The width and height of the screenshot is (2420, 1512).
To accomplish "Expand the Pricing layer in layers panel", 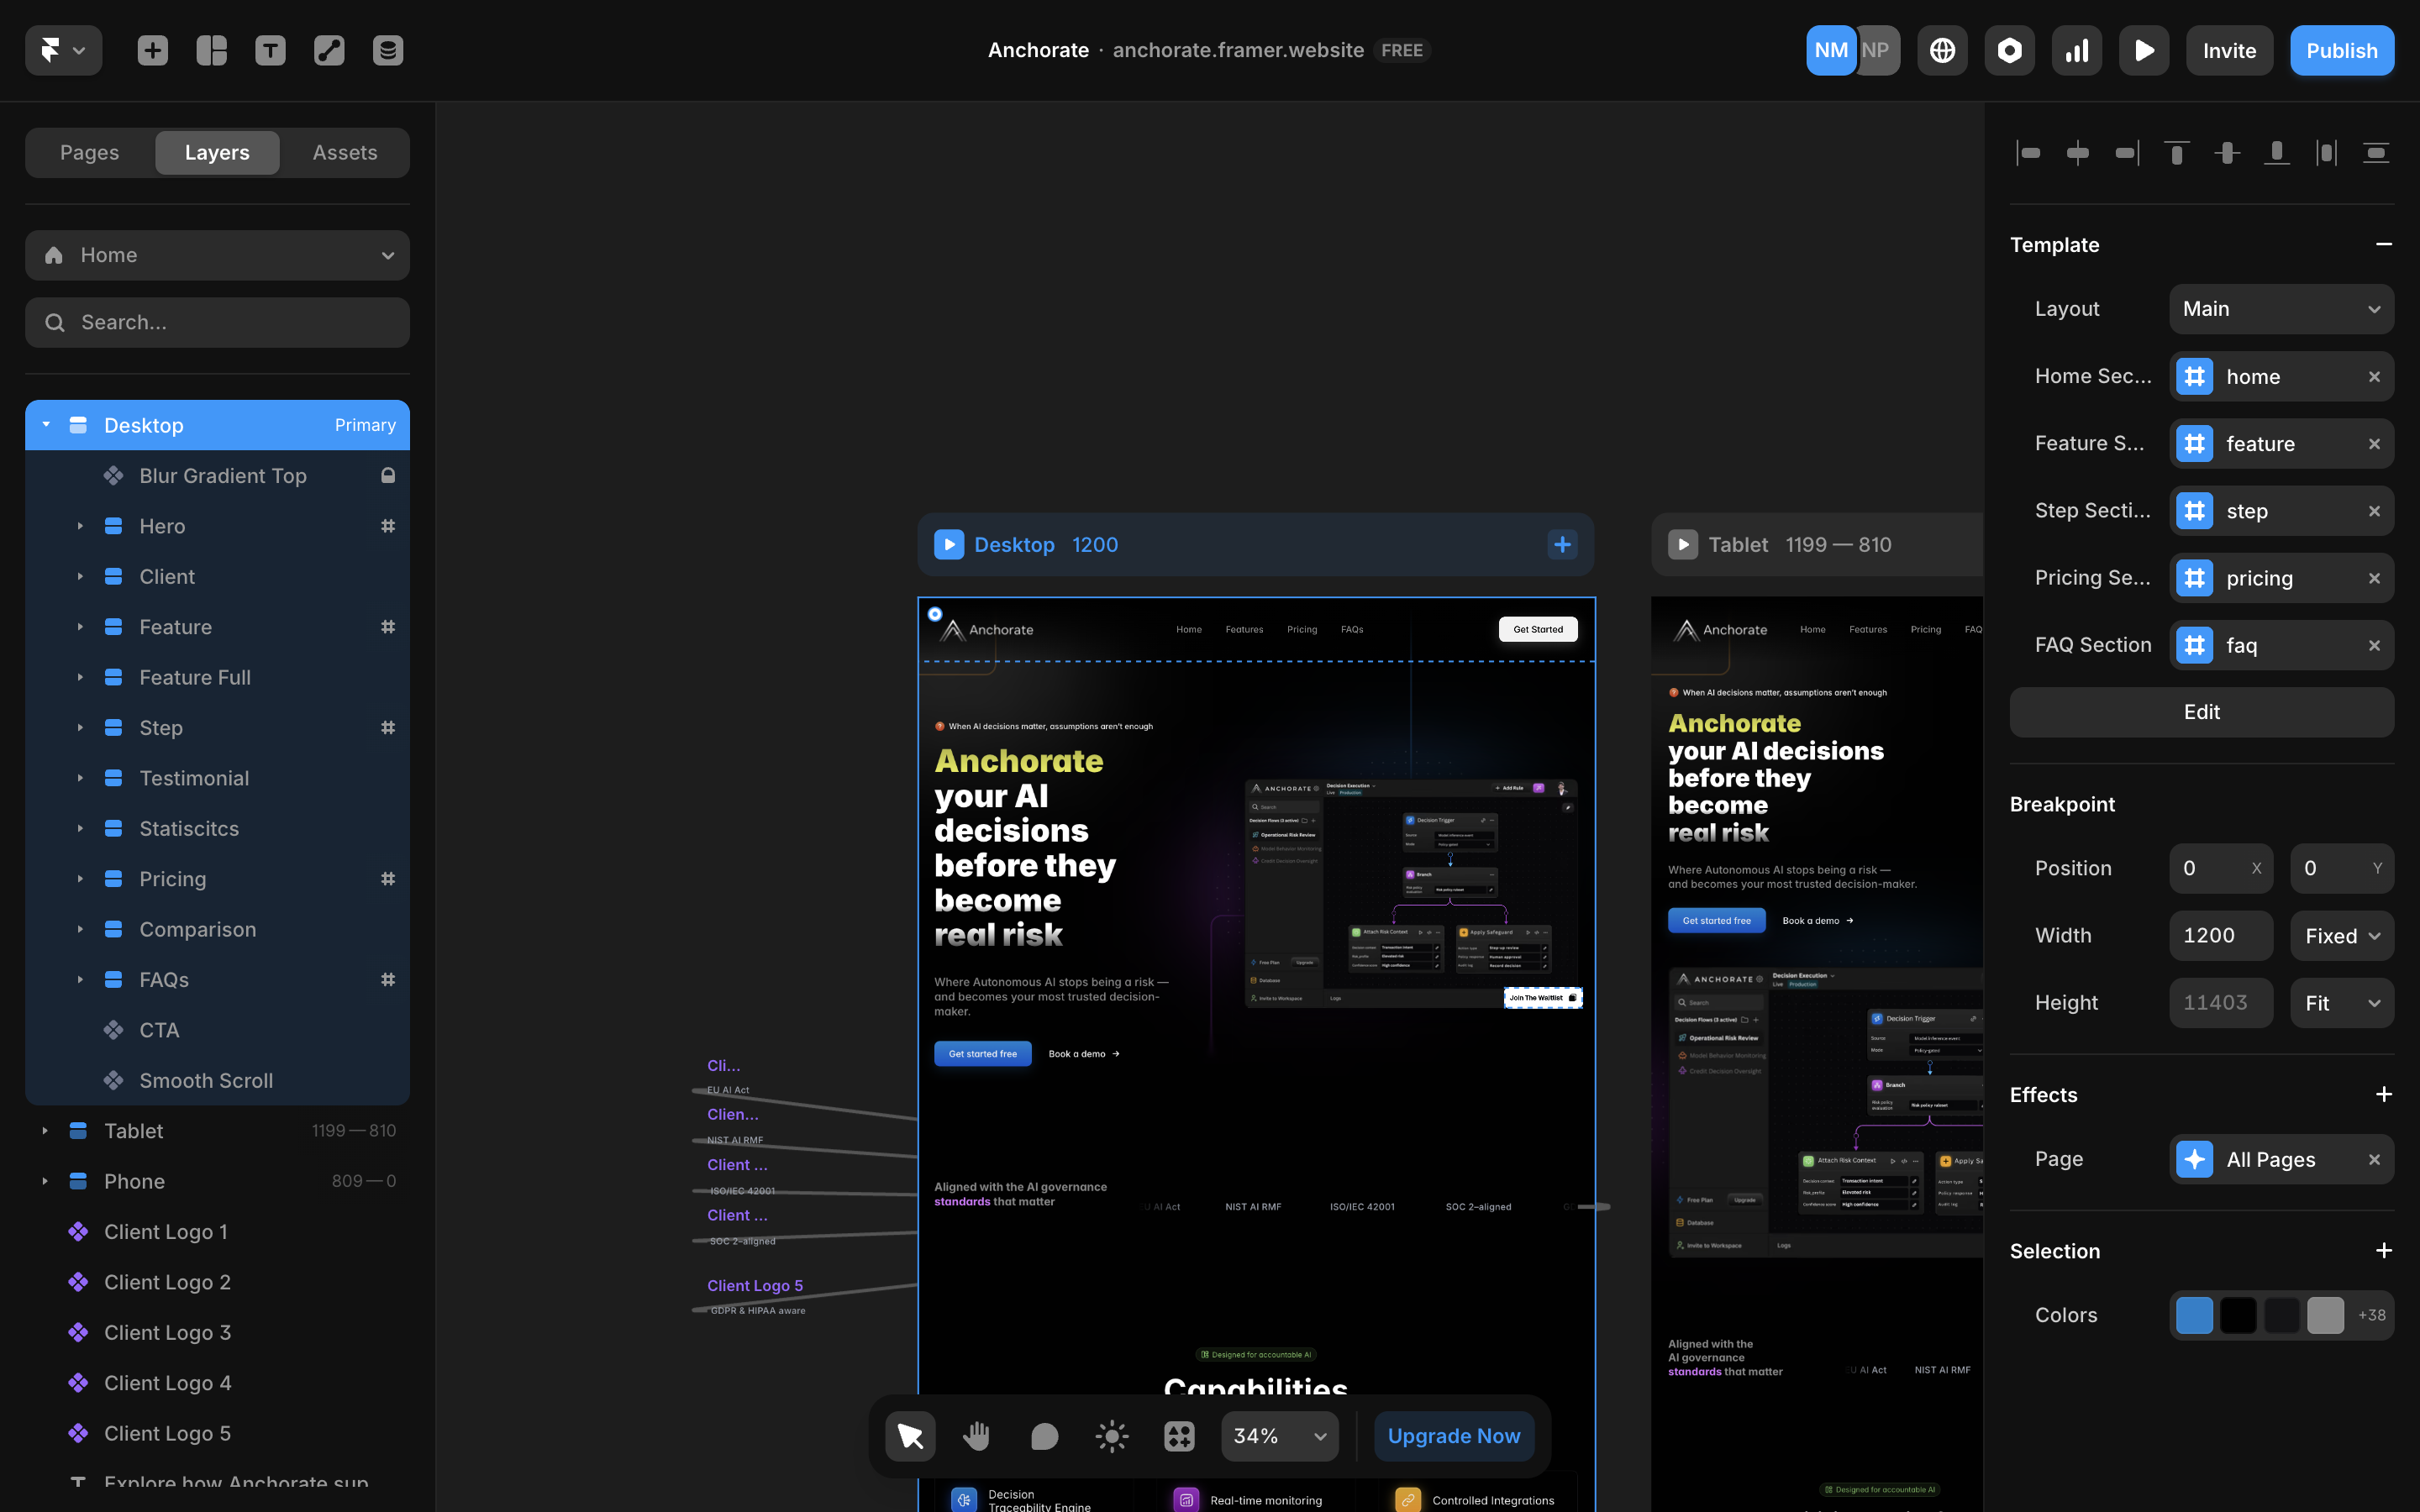I will pyautogui.click(x=80, y=878).
